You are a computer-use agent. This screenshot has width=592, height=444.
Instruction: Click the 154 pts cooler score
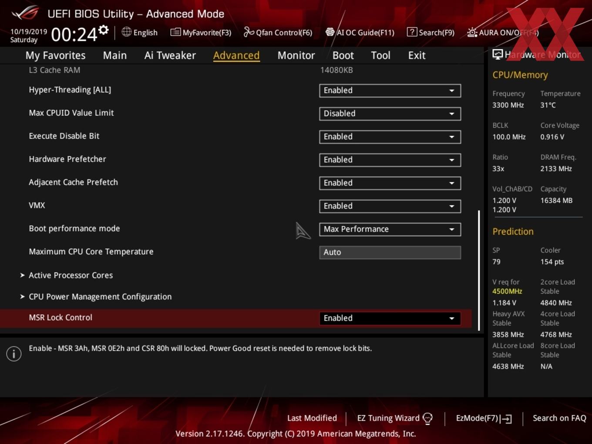(x=552, y=262)
